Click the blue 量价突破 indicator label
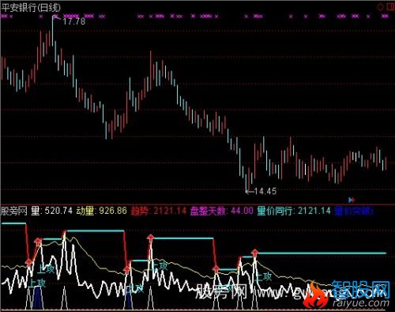 coord(354,211)
